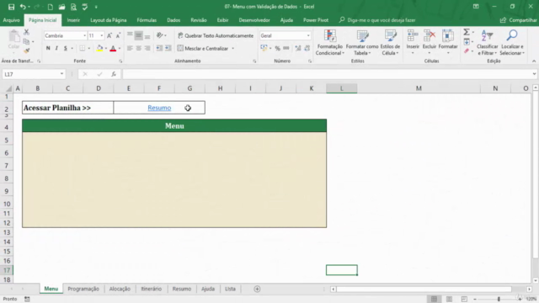Create a new blank workbook icon
Viewport: 539px width, 303px height.
click(51, 7)
